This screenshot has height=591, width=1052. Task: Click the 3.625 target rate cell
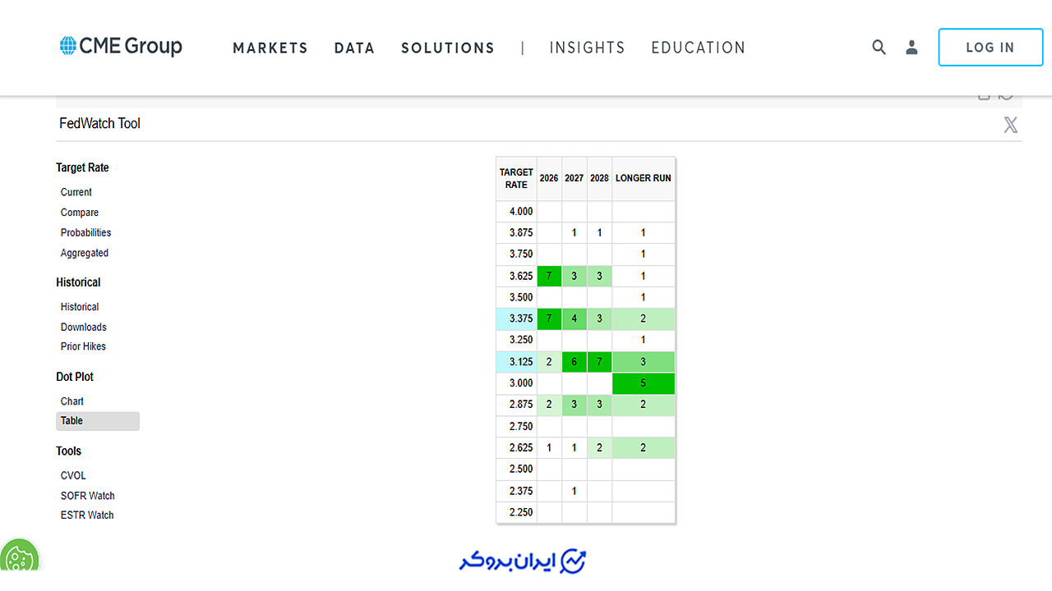pos(517,277)
